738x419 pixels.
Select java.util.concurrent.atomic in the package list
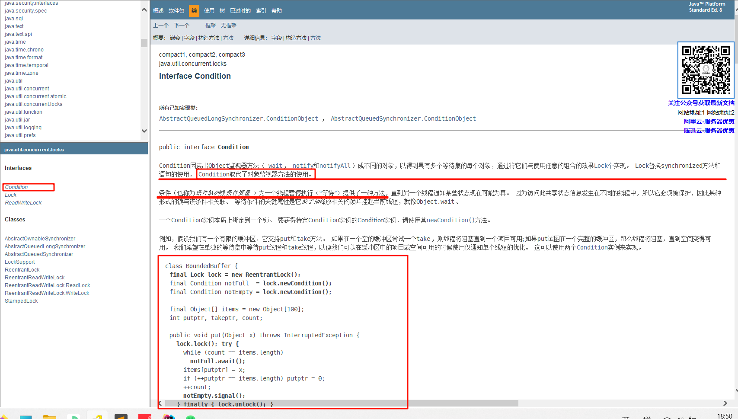pyautogui.click(x=35, y=96)
